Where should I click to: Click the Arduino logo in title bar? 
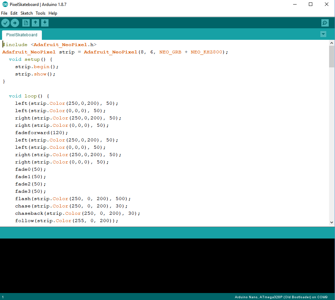[x=5, y=4]
